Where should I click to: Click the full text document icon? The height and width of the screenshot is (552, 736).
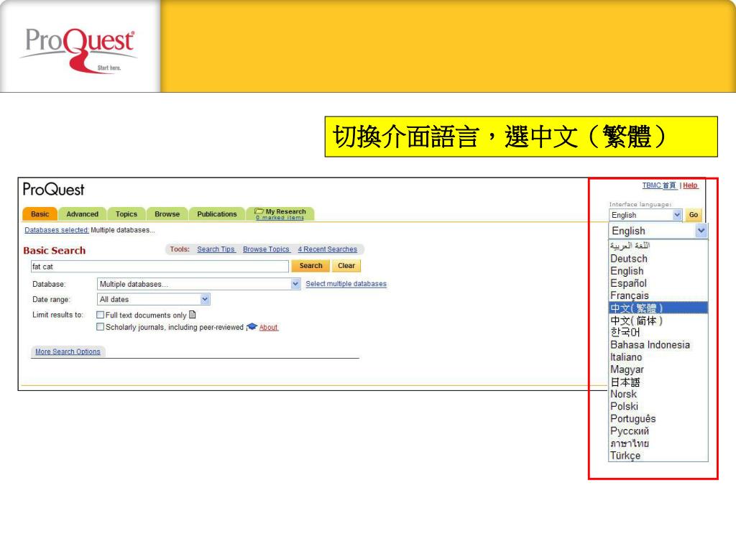click(x=193, y=315)
